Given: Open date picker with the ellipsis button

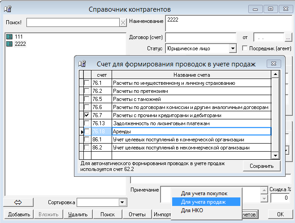Looking at the screenshot, I should (288, 38).
